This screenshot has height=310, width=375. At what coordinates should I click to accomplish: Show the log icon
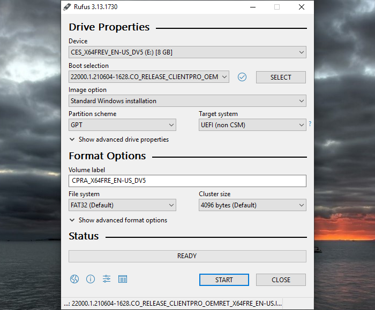pos(123,279)
